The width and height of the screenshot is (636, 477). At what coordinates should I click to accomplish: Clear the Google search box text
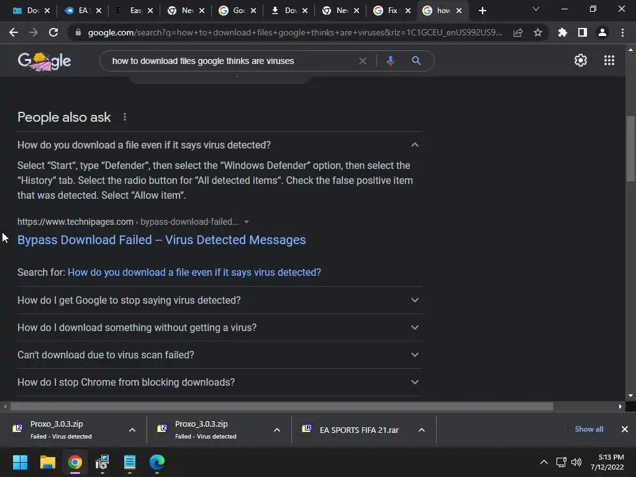pyautogui.click(x=363, y=61)
